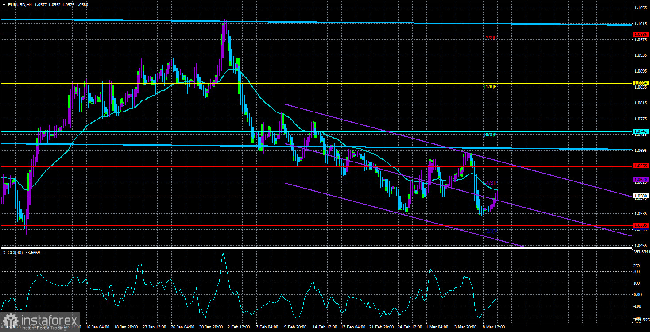Click the 1.0895 price axis value

tap(641, 71)
